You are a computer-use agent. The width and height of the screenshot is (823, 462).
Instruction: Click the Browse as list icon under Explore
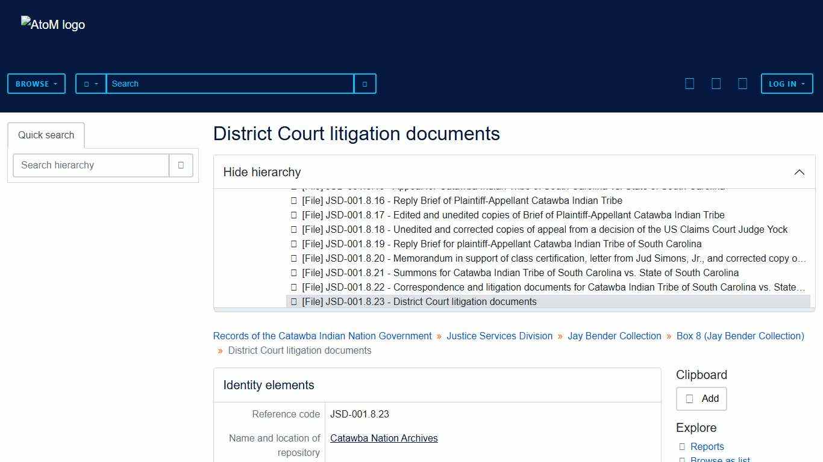point(682,460)
